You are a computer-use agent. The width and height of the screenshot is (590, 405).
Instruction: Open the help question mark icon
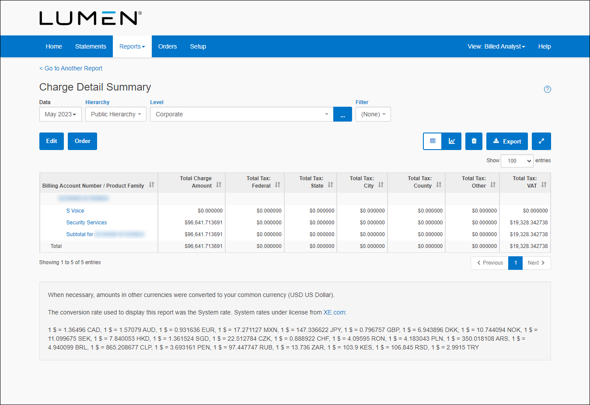[x=547, y=89]
